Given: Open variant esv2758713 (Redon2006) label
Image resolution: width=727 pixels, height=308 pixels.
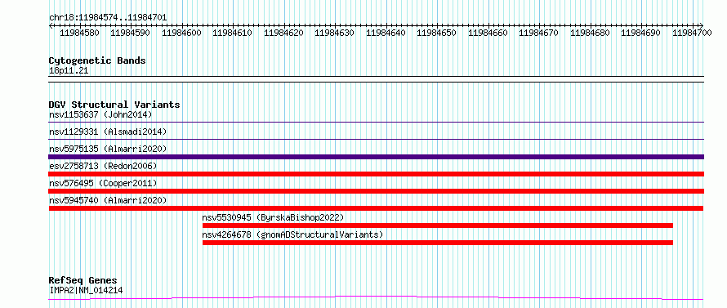Looking at the screenshot, I should [103, 166].
